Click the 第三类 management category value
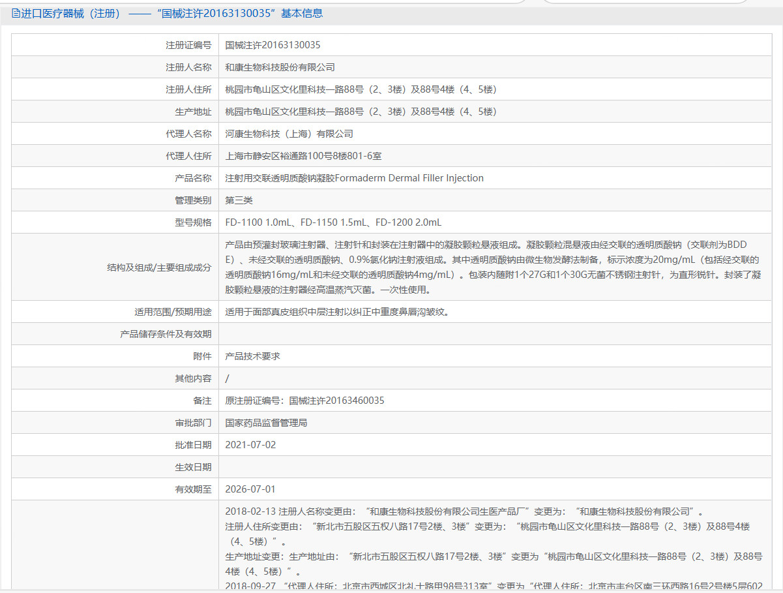The width and height of the screenshot is (783, 593). pos(239,200)
